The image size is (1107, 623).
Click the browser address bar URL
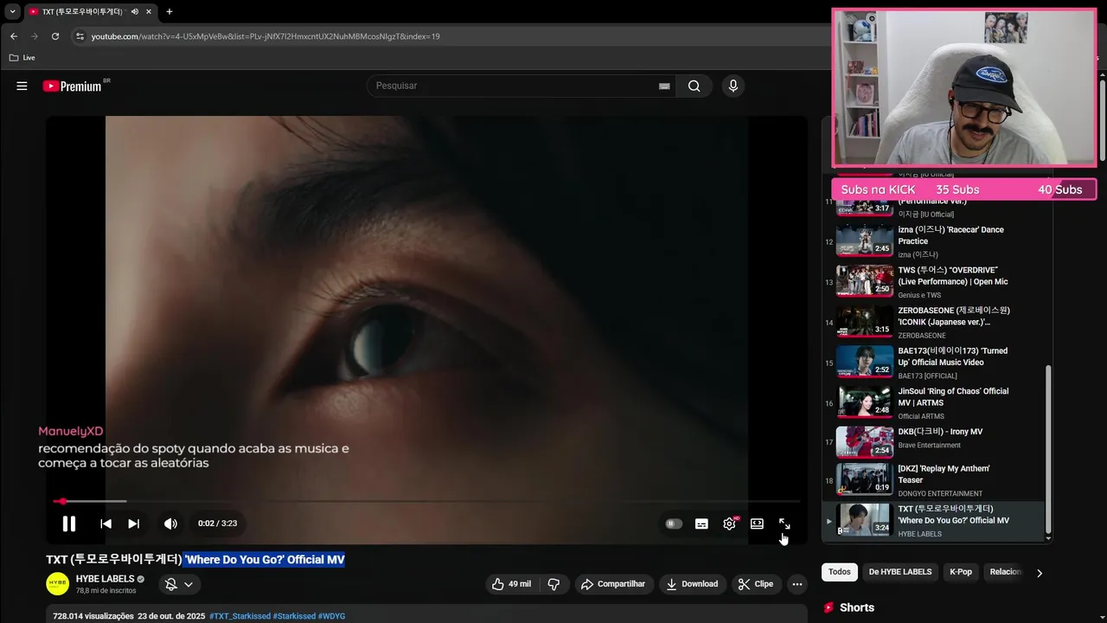266,36
